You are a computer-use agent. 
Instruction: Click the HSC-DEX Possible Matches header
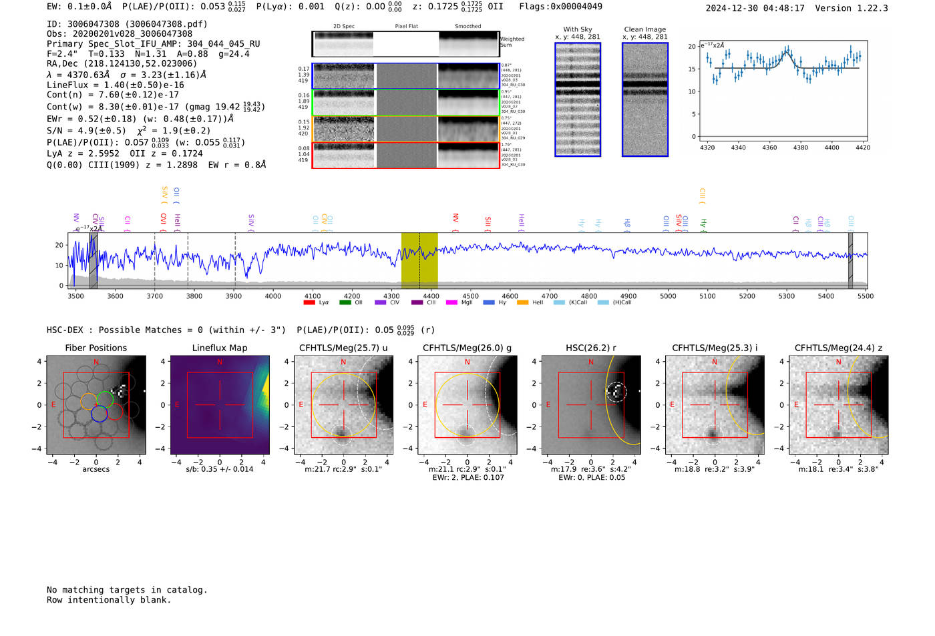166,330
